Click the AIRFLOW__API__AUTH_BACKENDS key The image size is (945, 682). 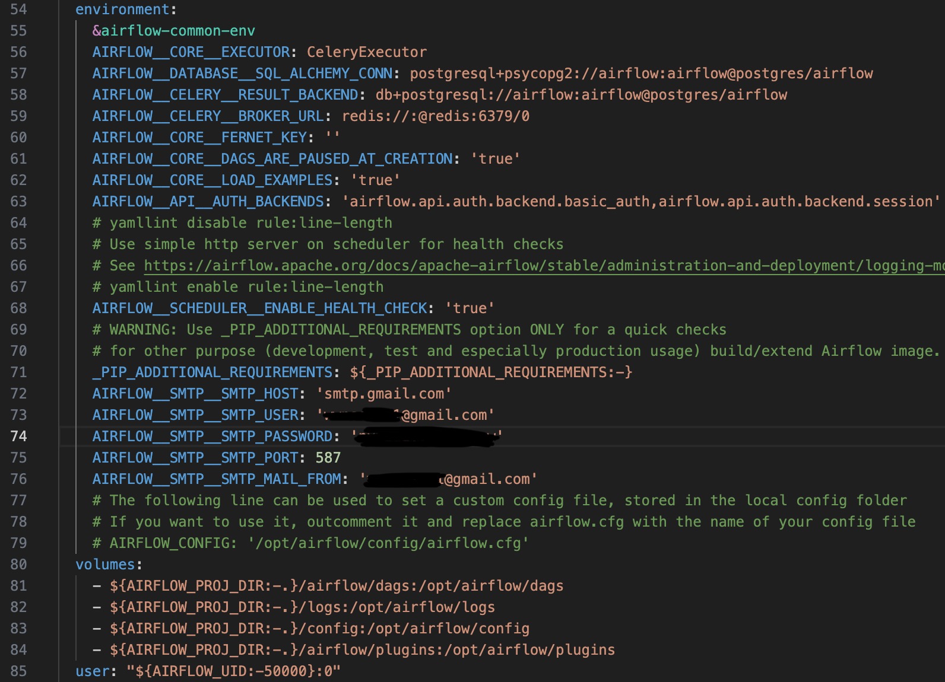(208, 202)
